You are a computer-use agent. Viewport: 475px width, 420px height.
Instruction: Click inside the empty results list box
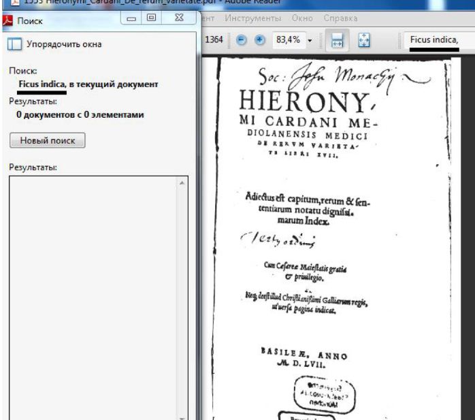click(92, 293)
